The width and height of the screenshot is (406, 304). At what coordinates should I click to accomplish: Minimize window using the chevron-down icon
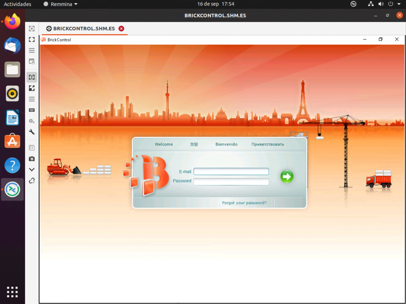[32, 170]
